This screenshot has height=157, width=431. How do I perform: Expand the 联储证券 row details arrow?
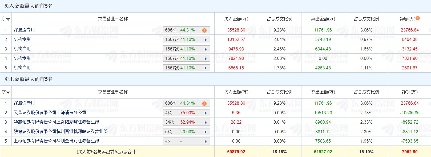pyautogui.click(x=206, y=132)
